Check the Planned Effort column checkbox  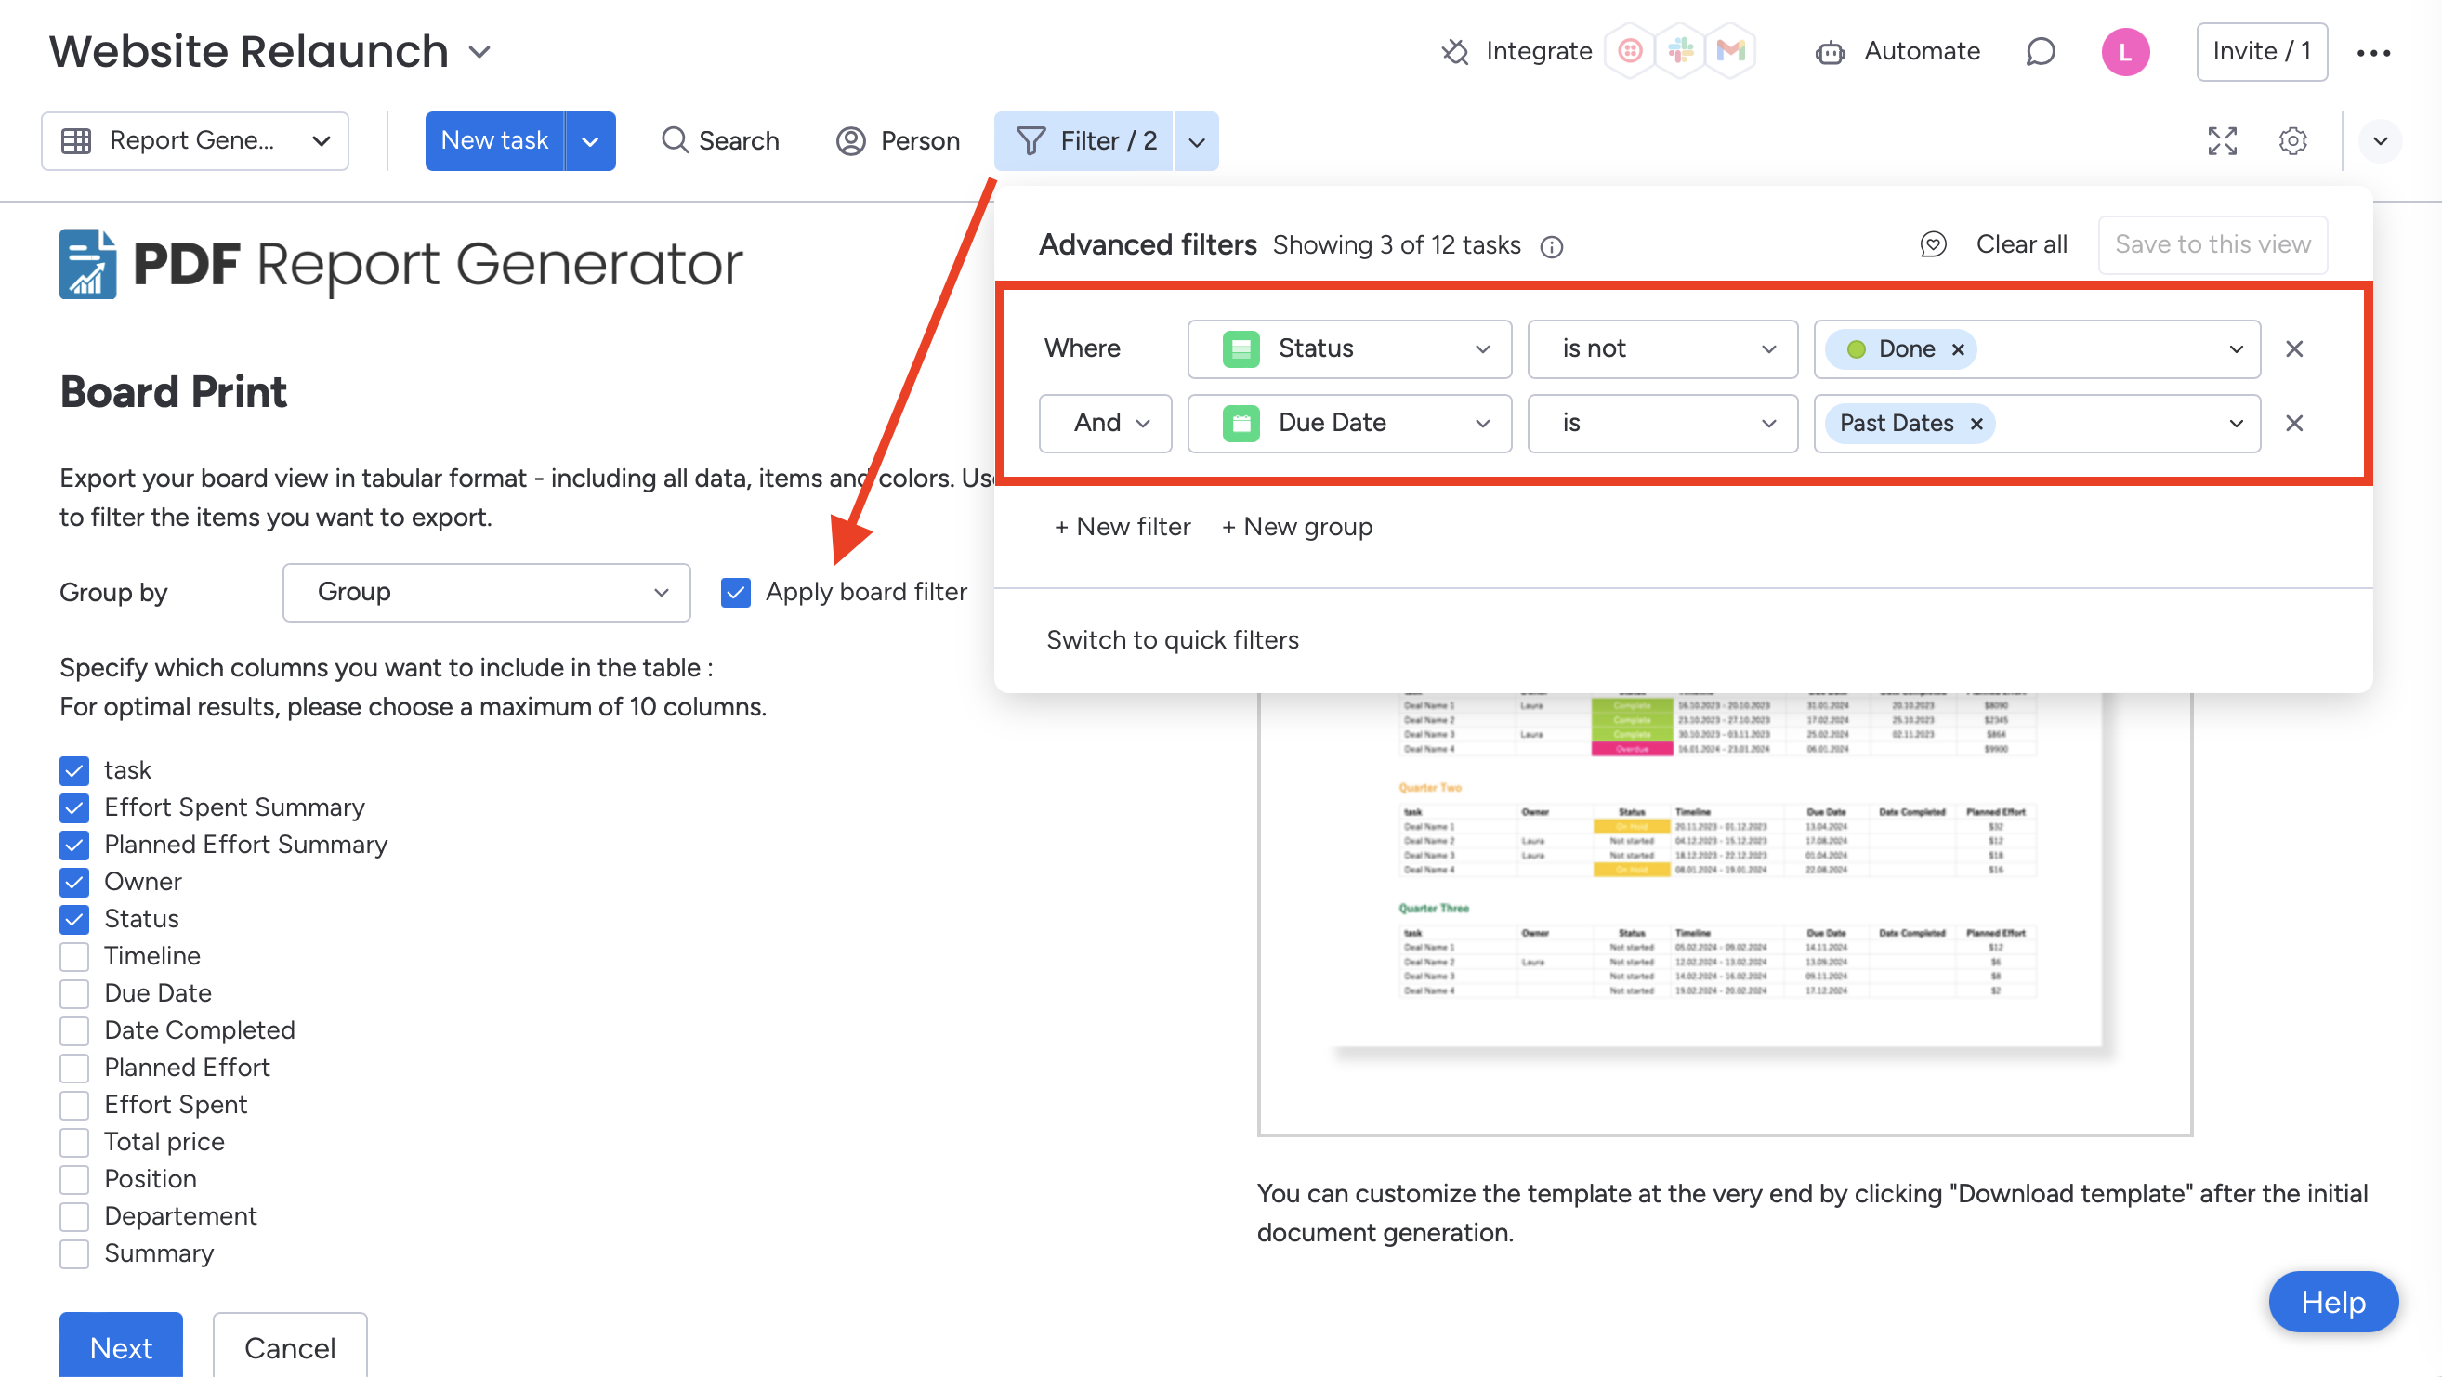74,1068
